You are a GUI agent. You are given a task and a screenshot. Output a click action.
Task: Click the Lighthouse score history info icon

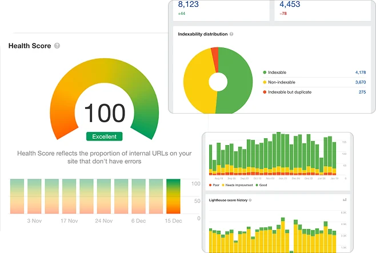point(250,200)
